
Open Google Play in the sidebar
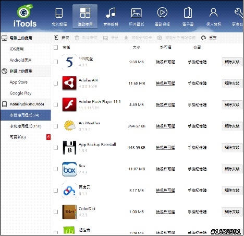pos(20,93)
